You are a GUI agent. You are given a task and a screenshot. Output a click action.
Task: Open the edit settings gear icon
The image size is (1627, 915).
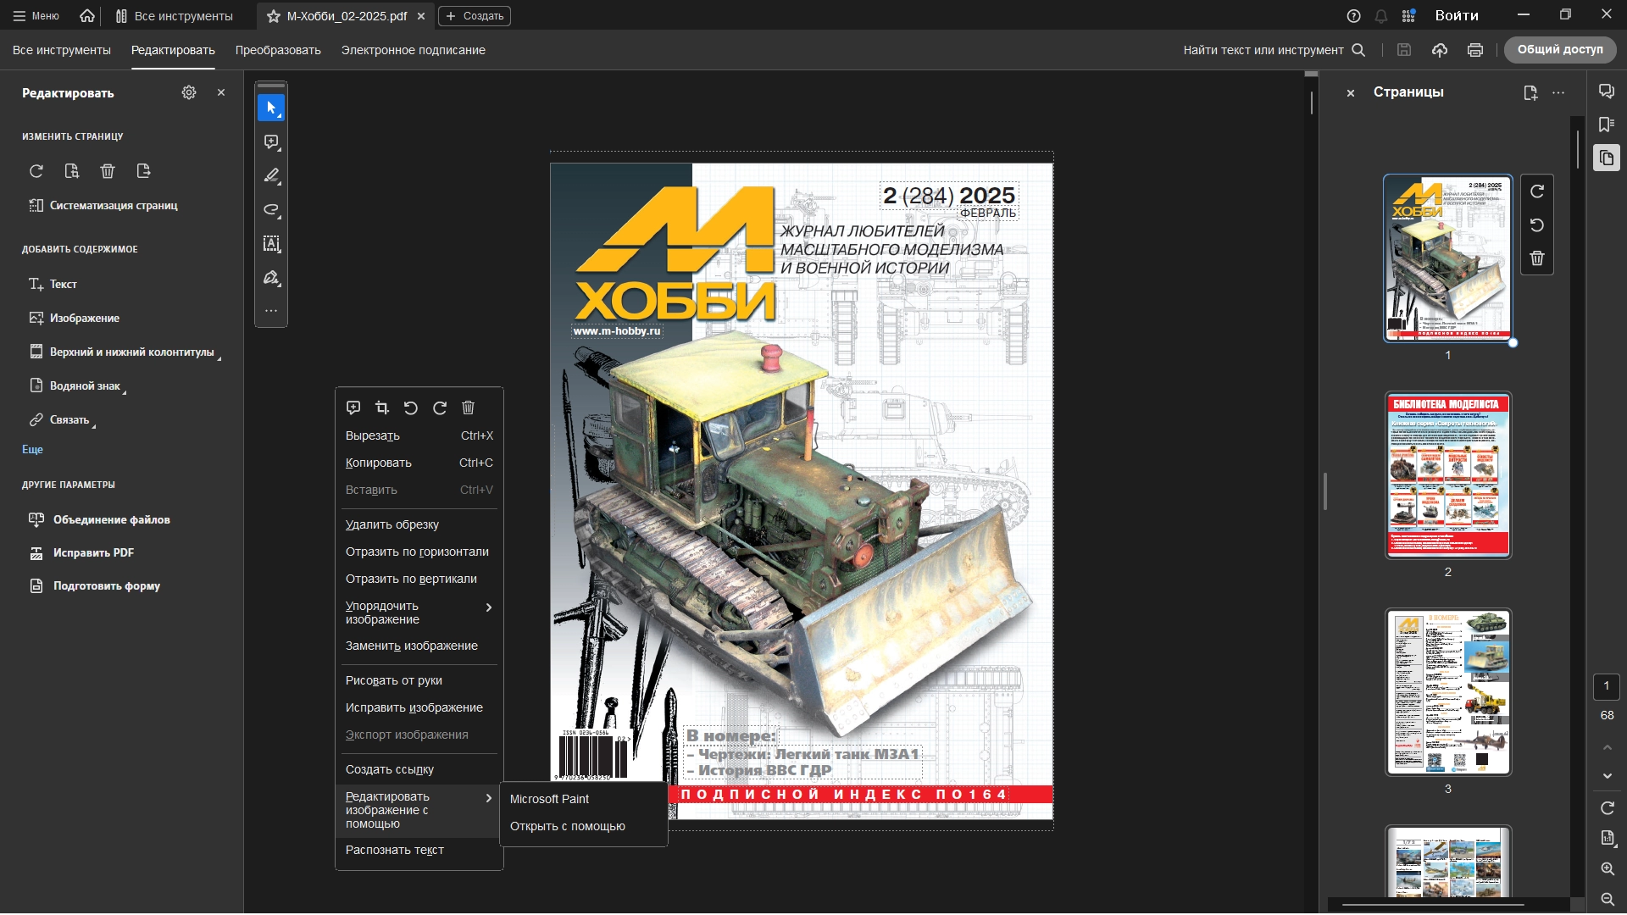pos(189,92)
